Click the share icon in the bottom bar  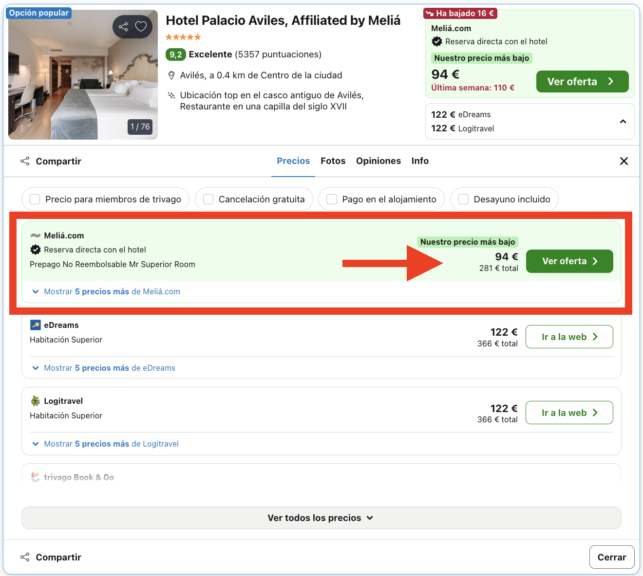[25, 557]
